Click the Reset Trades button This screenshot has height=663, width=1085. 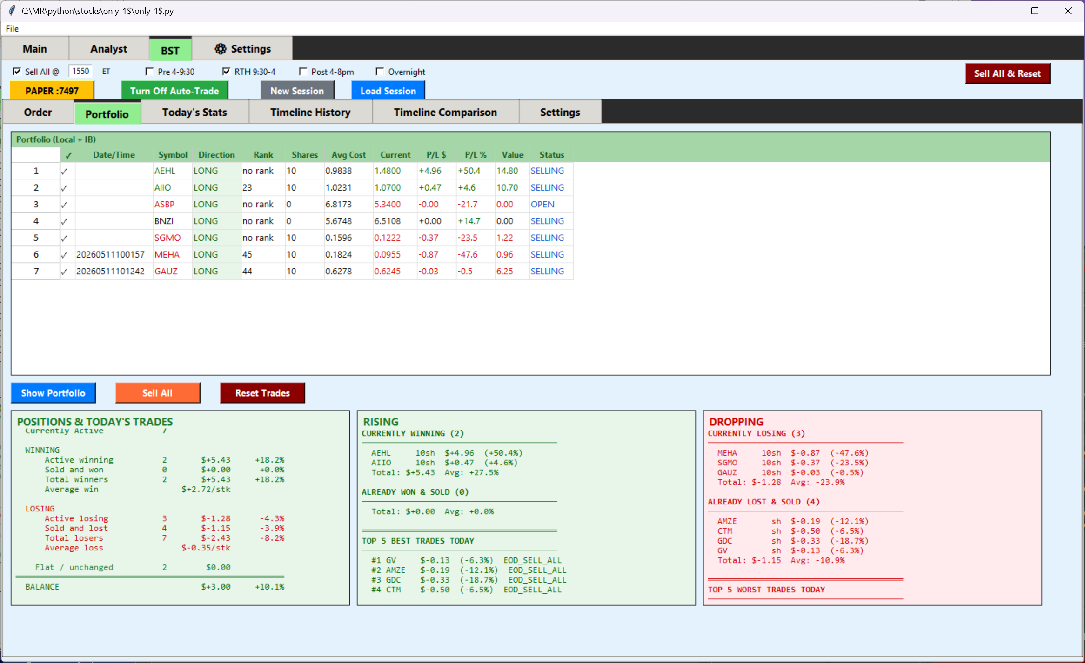click(262, 393)
